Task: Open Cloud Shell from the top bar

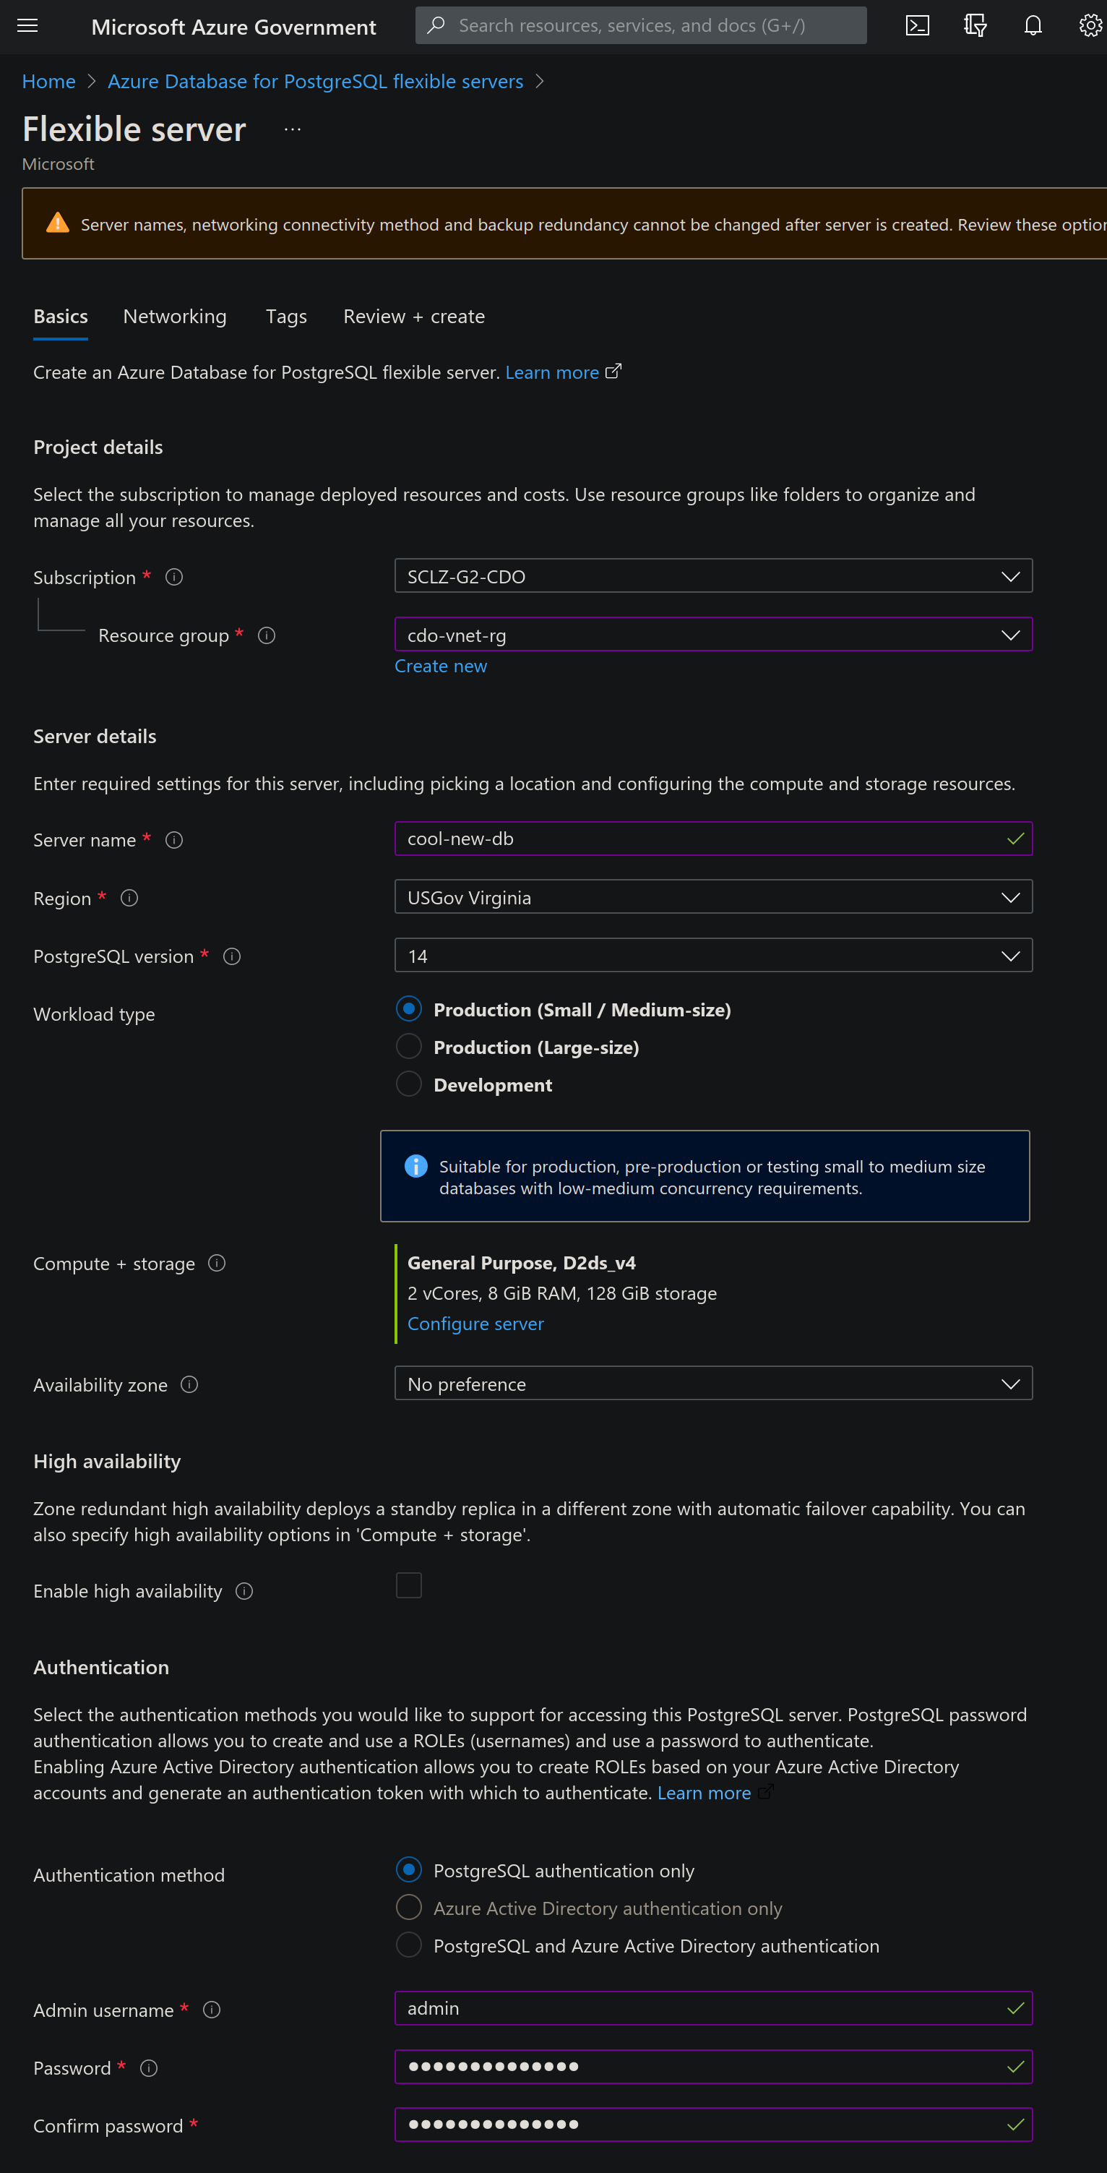Action: (917, 25)
